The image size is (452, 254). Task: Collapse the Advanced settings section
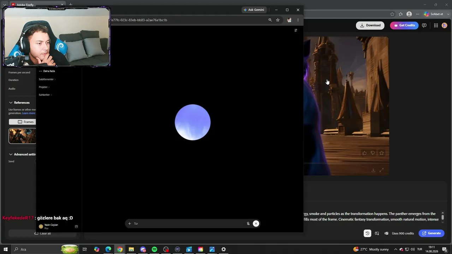point(22,155)
